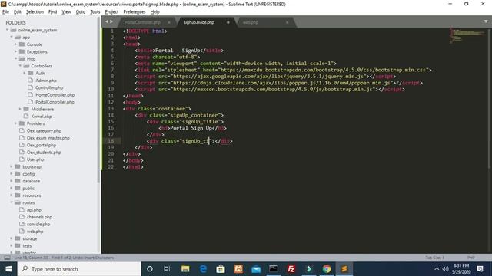Screen dimensions: 492x276
Task: Close the PortalController.php tab
Action: coord(169,22)
